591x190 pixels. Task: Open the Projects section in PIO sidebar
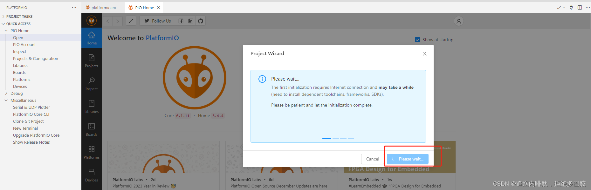[x=92, y=61]
